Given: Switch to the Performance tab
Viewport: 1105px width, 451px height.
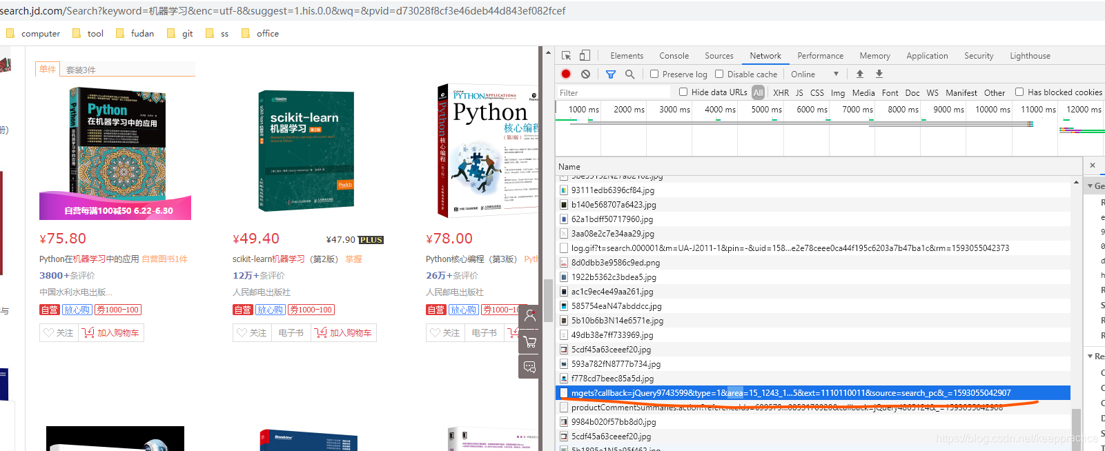Looking at the screenshot, I should [x=820, y=56].
